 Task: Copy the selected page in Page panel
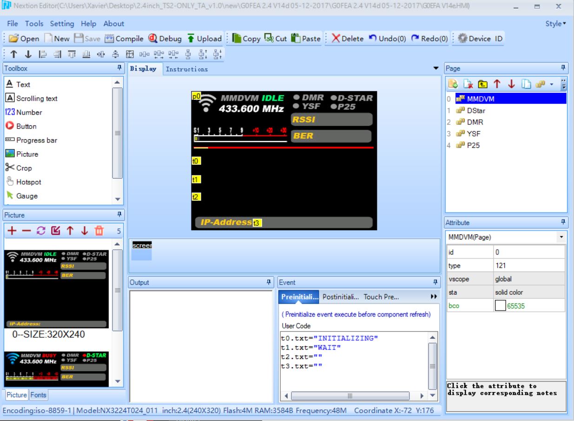coord(526,84)
